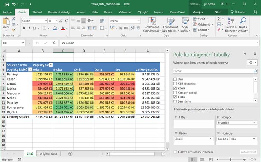Click the Aktualizovat button
261x162 pixels.
[x=249, y=152]
